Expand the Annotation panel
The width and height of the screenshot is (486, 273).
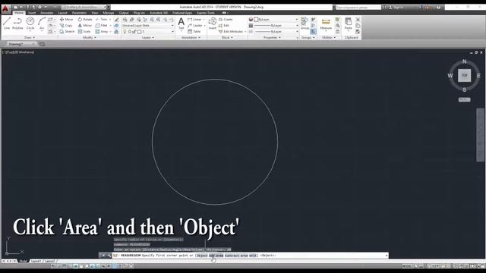191,37
